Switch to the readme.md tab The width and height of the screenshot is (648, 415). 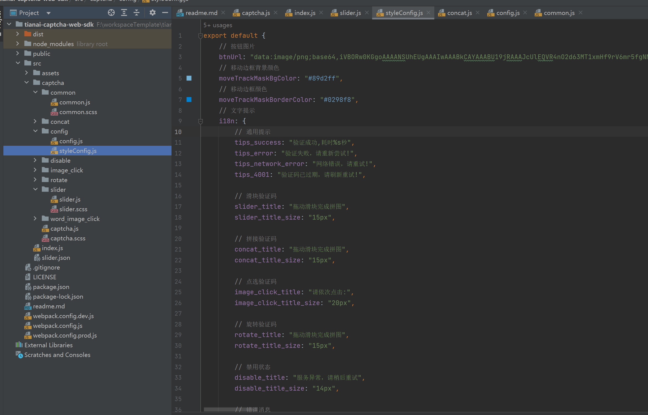pos(201,13)
